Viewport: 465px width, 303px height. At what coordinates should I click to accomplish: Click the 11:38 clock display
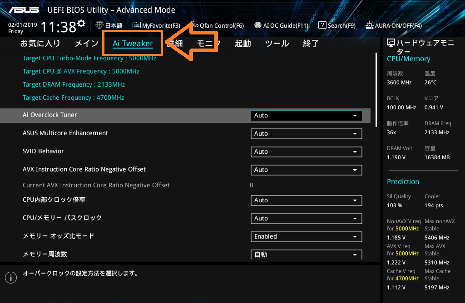59,27
